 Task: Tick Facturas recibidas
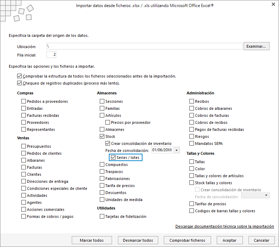coord(24,115)
